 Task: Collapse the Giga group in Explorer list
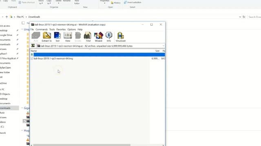(x=22, y=108)
